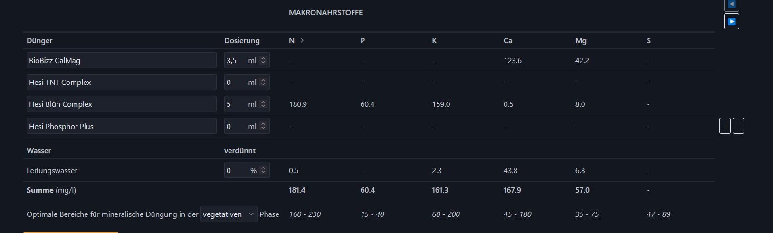Click the BioBizz CalMag dosage value 3,5
Image resolution: width=773 pixels, height=233 pixels.
tap(232, 60)
